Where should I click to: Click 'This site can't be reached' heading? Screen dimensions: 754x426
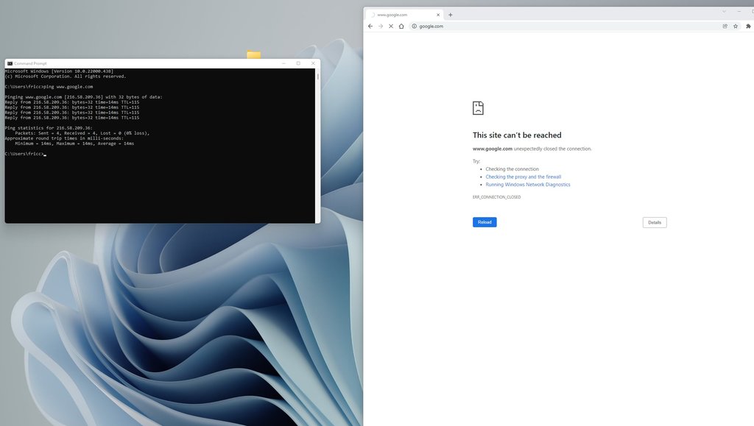pos(517,135)
